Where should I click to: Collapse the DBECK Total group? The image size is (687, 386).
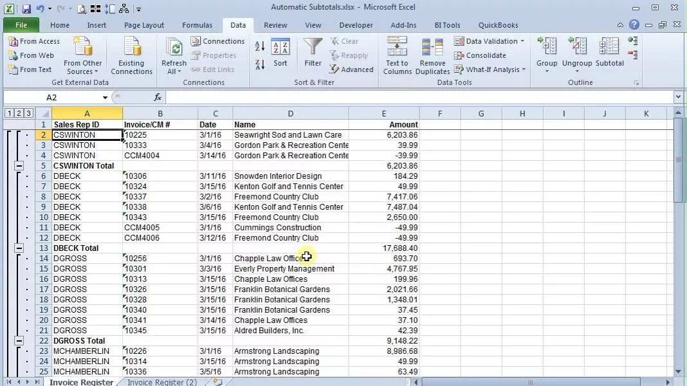click(x=19, y=248)
